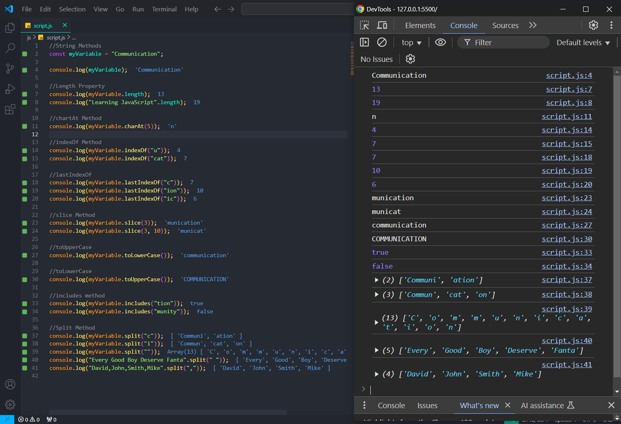Open the script.js:41 source link
621x424 pixels.
(x=567, y=364)
